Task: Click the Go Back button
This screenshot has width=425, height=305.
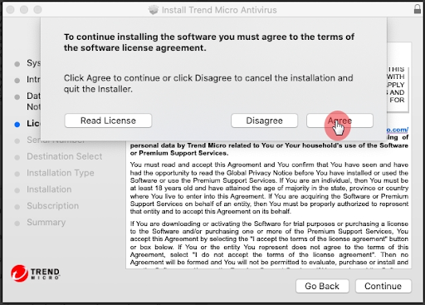Action: click(322, 286)
